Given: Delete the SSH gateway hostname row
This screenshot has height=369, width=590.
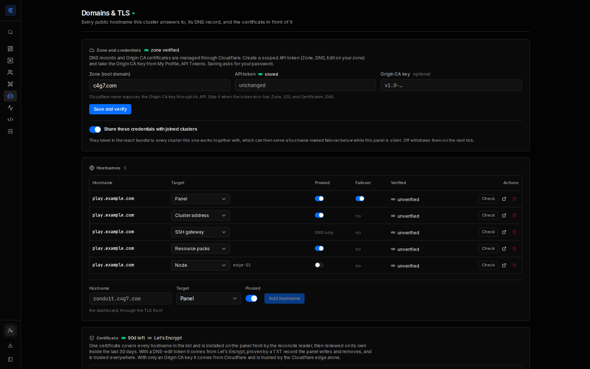Looking at the screenshot, I should 514,232.
